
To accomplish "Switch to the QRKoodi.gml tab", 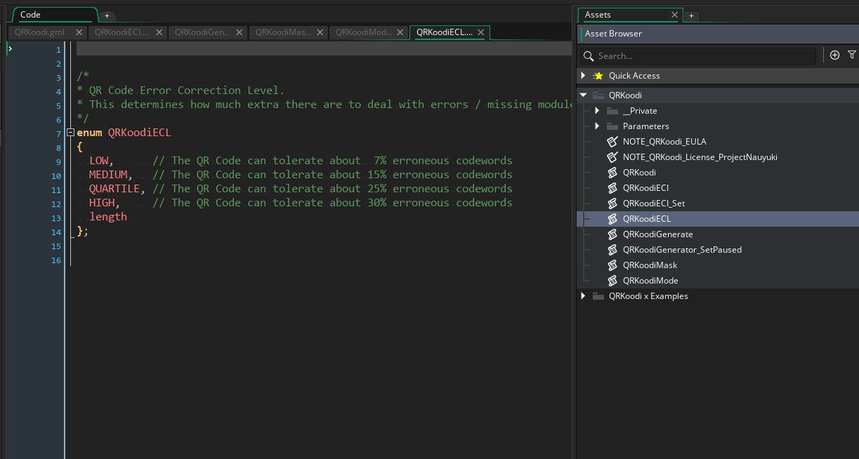I will (x=39, y=32).
